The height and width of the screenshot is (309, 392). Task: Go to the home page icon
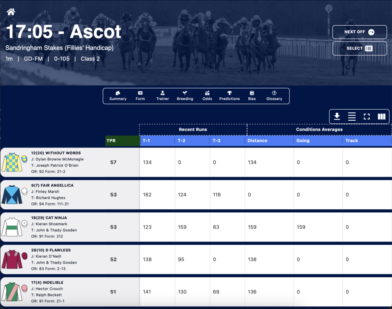coord(11,12)
